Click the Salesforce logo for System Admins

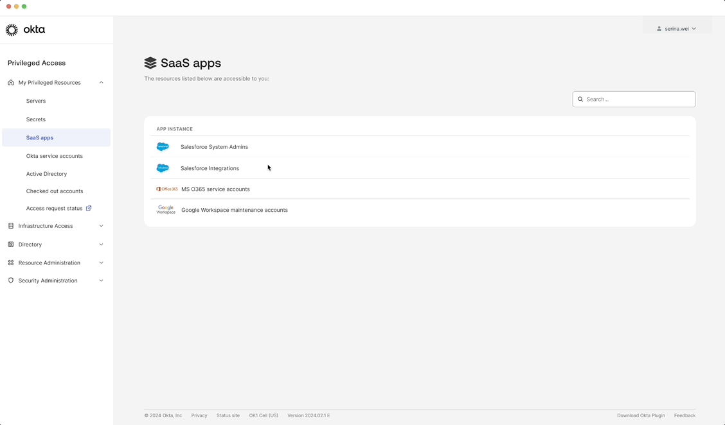coord(163,147)
